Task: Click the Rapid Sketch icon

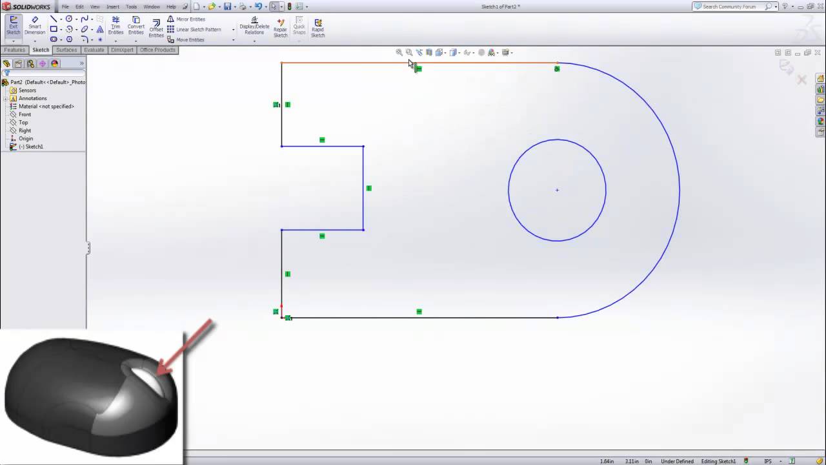Action: 317,26
